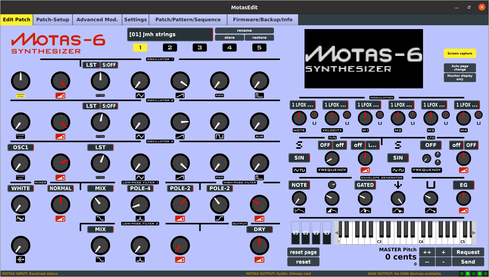This screenshot has height=277, width=489.
Task: Open the EG selector dropdown
Action: tap(464, 185)
